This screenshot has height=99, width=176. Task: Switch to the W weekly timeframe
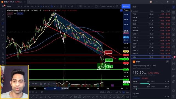(x=43, y=6)
